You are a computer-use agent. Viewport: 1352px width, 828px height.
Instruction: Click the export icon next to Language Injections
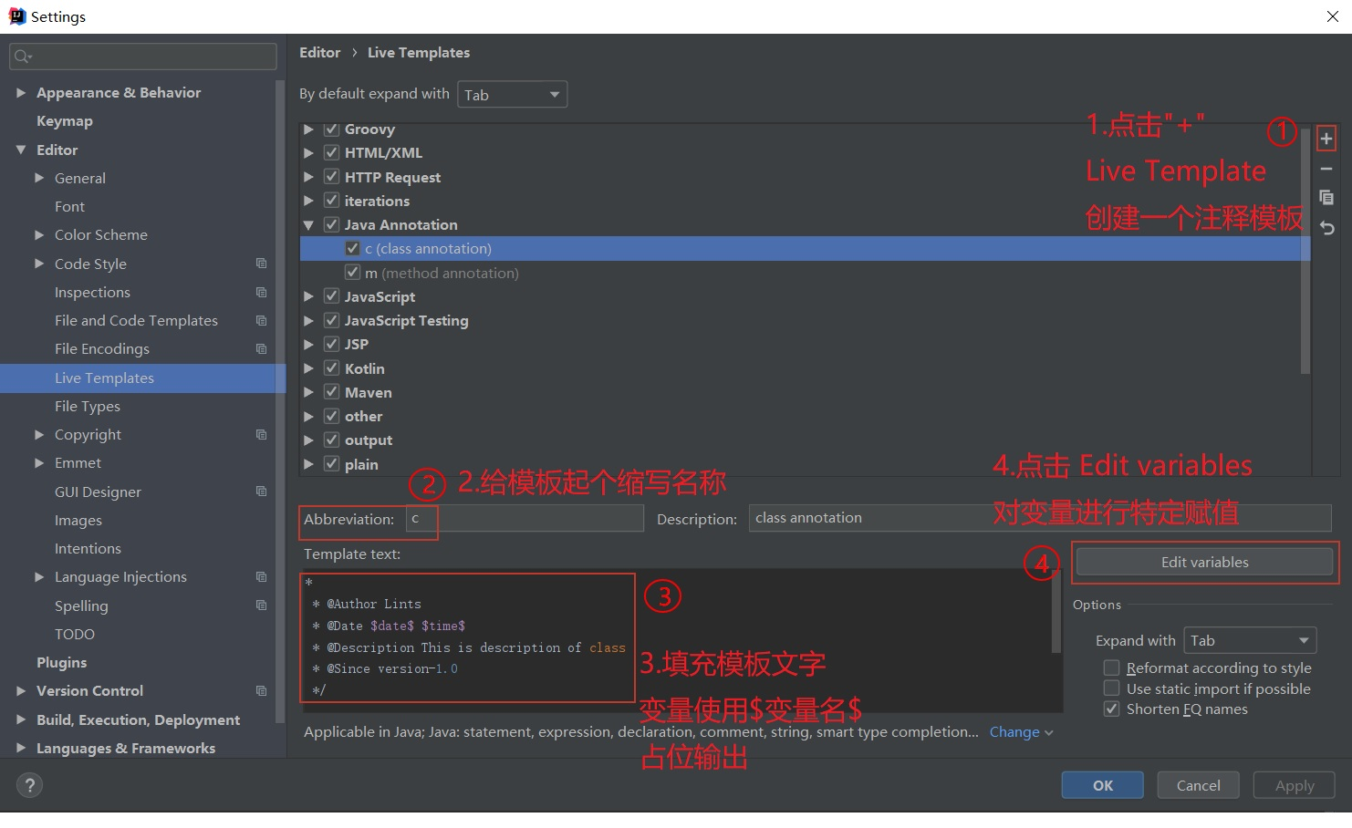coord(262,576)
